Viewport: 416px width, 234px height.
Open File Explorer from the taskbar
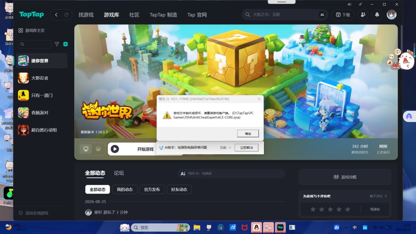(197, 227)
